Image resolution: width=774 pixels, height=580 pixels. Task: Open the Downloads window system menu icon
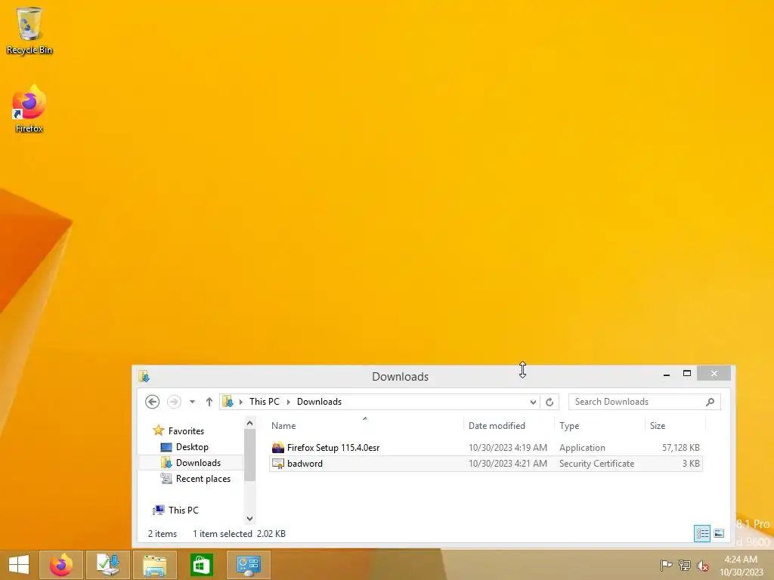144,376
